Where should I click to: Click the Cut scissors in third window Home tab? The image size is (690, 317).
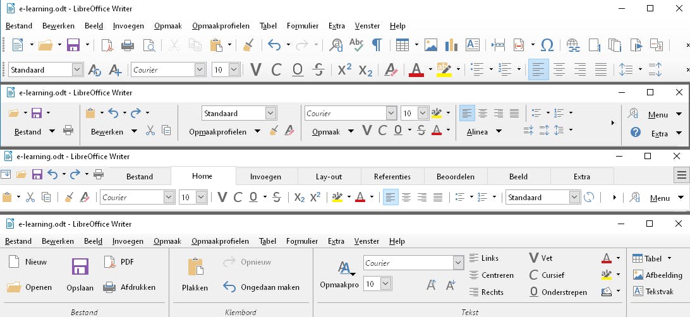[30, 197]
